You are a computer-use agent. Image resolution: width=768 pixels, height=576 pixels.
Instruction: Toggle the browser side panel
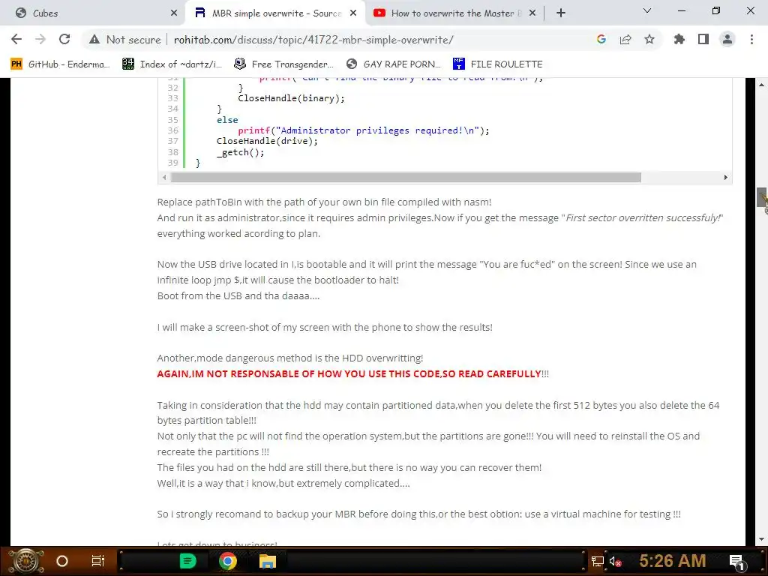[x=703, y=39]
